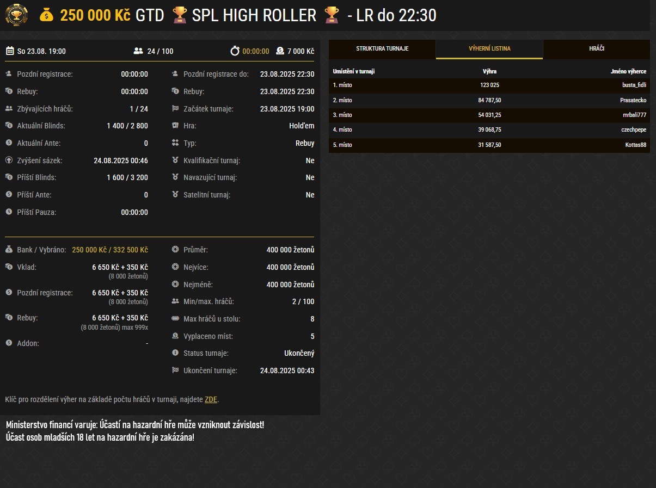The width and height of the screenshot is (656, 488).
Task: Click the trophy icon after HIGH ROLLER
Action: 331,15
